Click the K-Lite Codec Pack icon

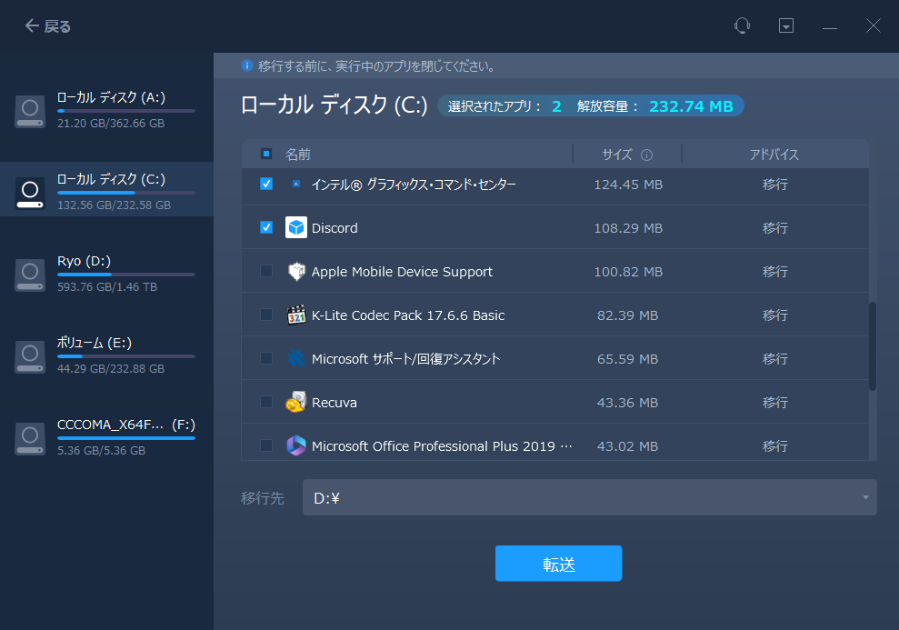pos(296,315)
